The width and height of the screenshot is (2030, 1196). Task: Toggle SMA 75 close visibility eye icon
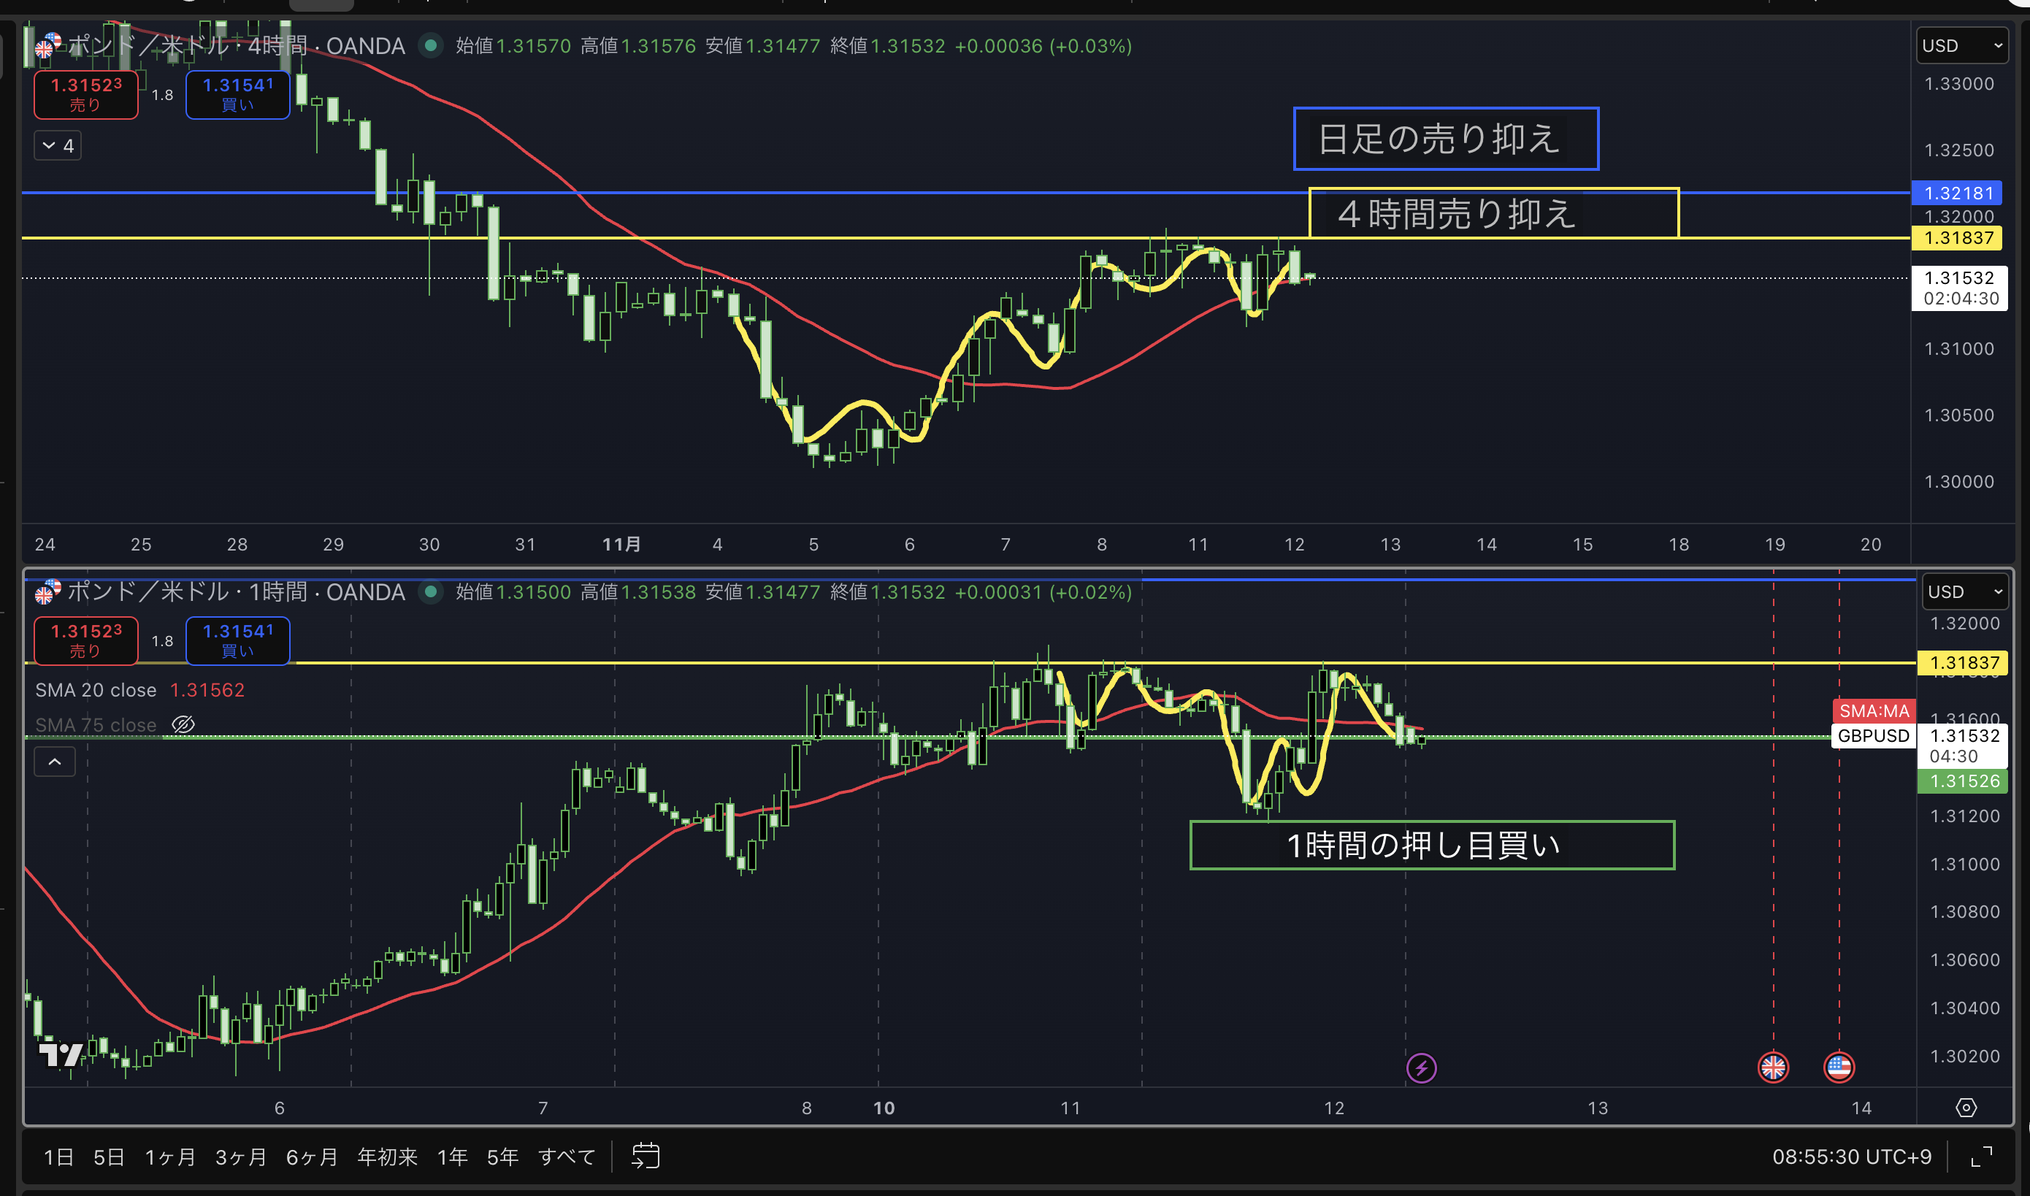coord(184,724)
